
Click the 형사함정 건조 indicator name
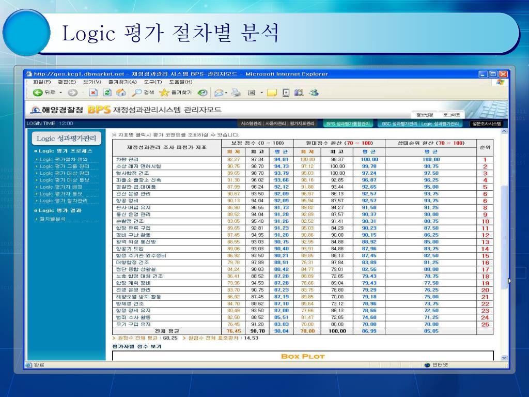coord(132,173)
